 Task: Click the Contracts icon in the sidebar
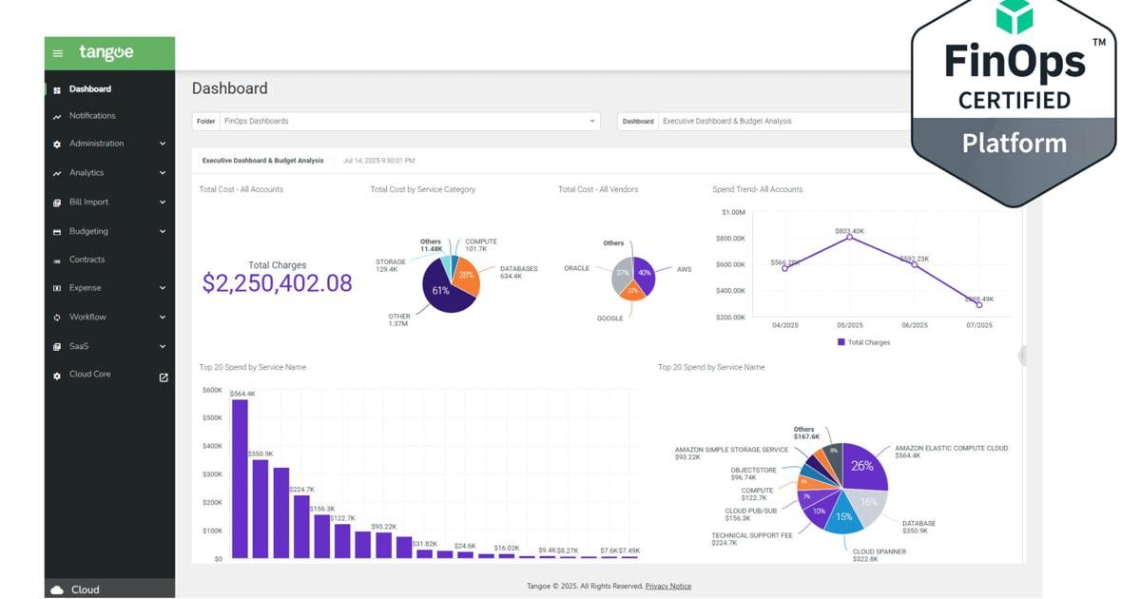click(57, 260)
